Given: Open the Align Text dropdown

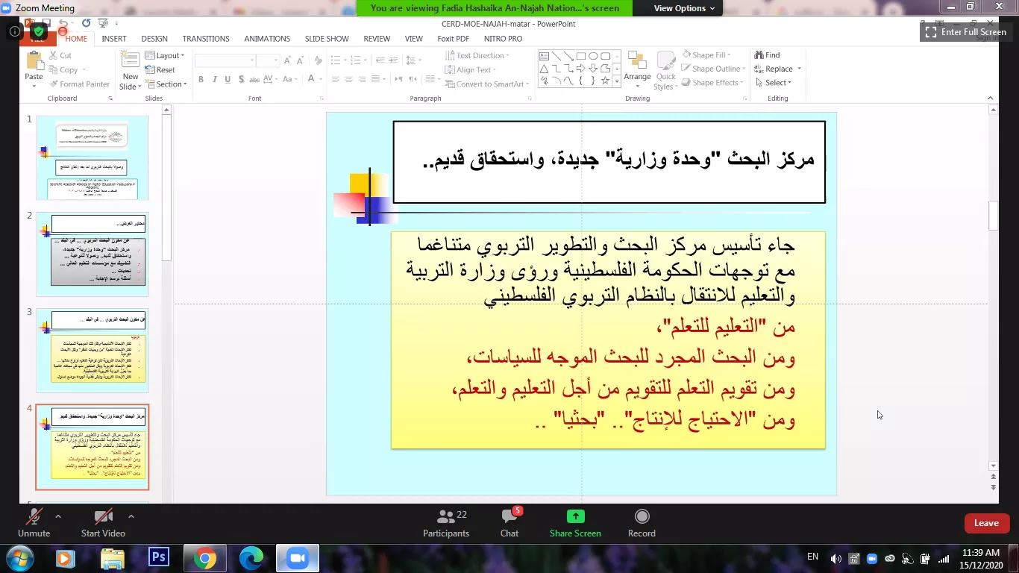Looking at the screenshot, I should click(x=471, y=70).
